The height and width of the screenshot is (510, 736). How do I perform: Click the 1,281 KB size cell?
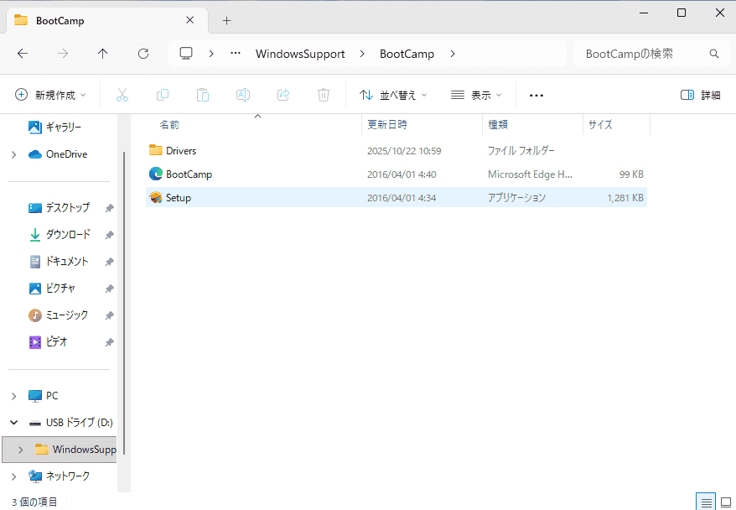(625, 198)
